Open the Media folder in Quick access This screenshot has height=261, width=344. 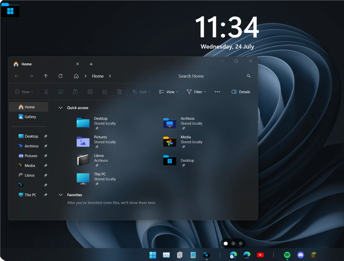183,142
